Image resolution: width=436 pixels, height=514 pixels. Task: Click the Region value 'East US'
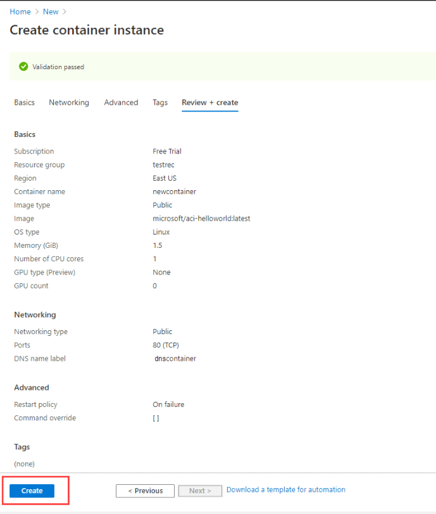coord(165,178)
